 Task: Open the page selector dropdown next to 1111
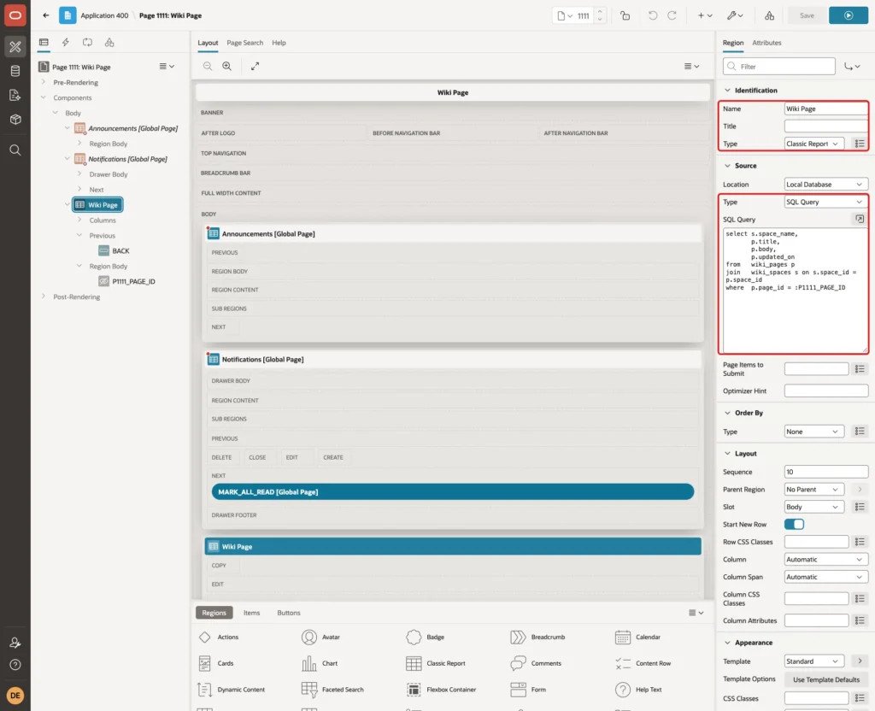click(565, 15)
